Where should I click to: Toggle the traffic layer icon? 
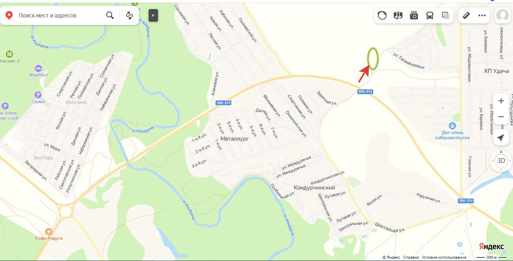[382, 15]
